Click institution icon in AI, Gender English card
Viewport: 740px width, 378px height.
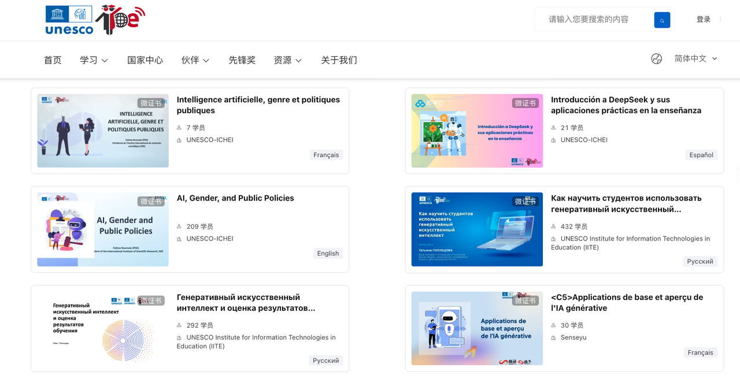(179, 239)
